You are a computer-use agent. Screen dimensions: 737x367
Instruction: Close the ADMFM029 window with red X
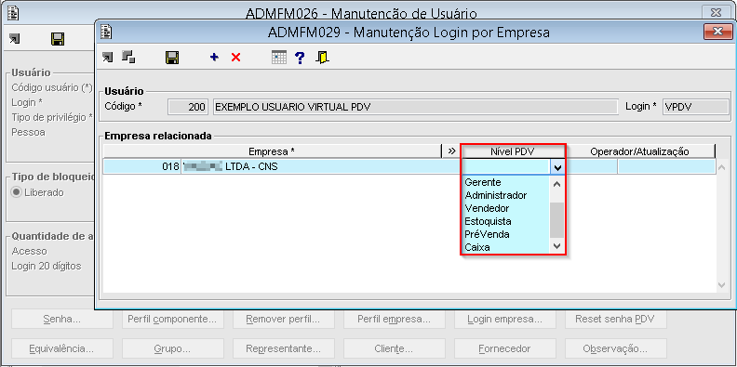717,32
